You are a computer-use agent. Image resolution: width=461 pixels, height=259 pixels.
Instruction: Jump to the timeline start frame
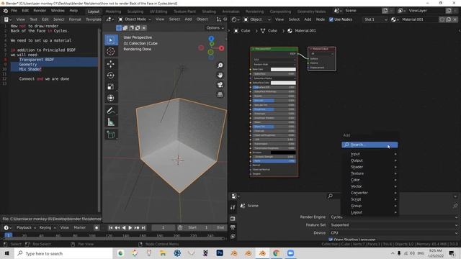(x=111, y=227)
